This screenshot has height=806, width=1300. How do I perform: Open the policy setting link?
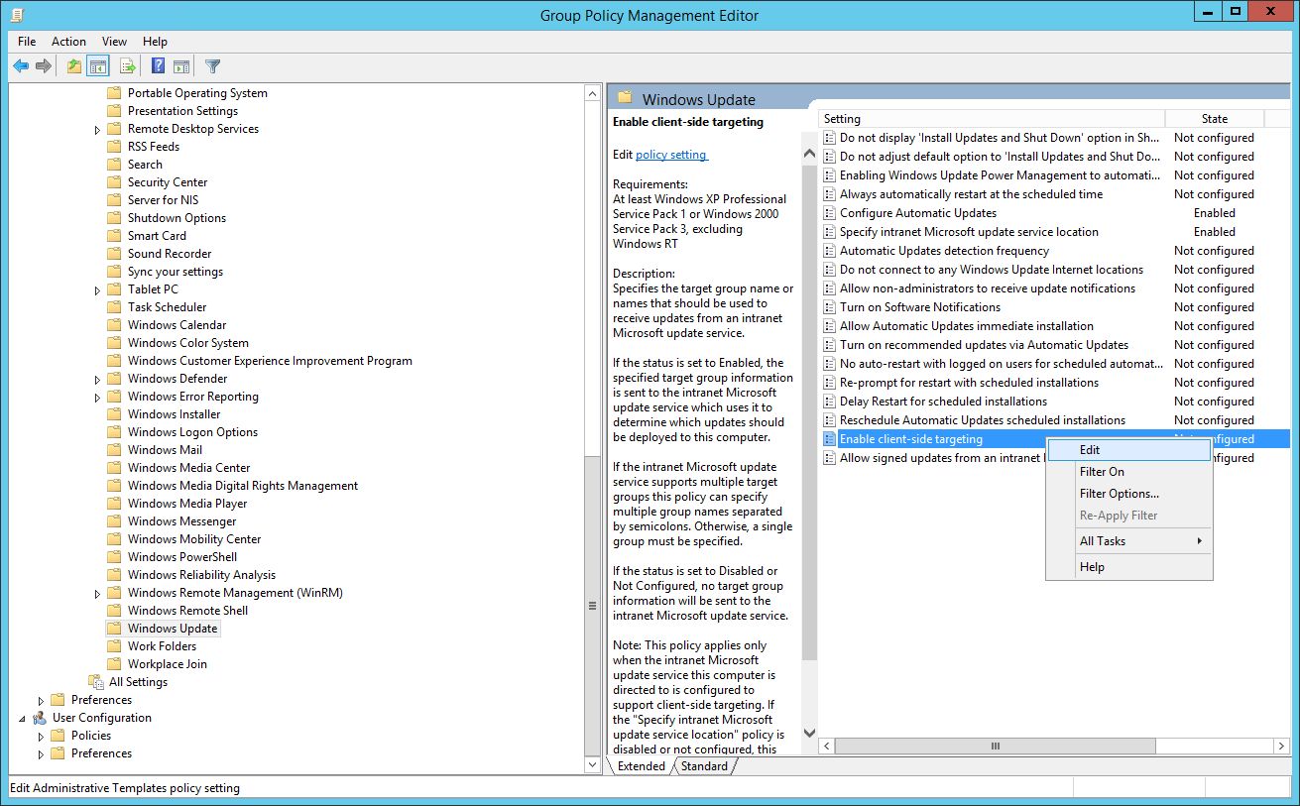pyautogui.click(x=671, y=155)
